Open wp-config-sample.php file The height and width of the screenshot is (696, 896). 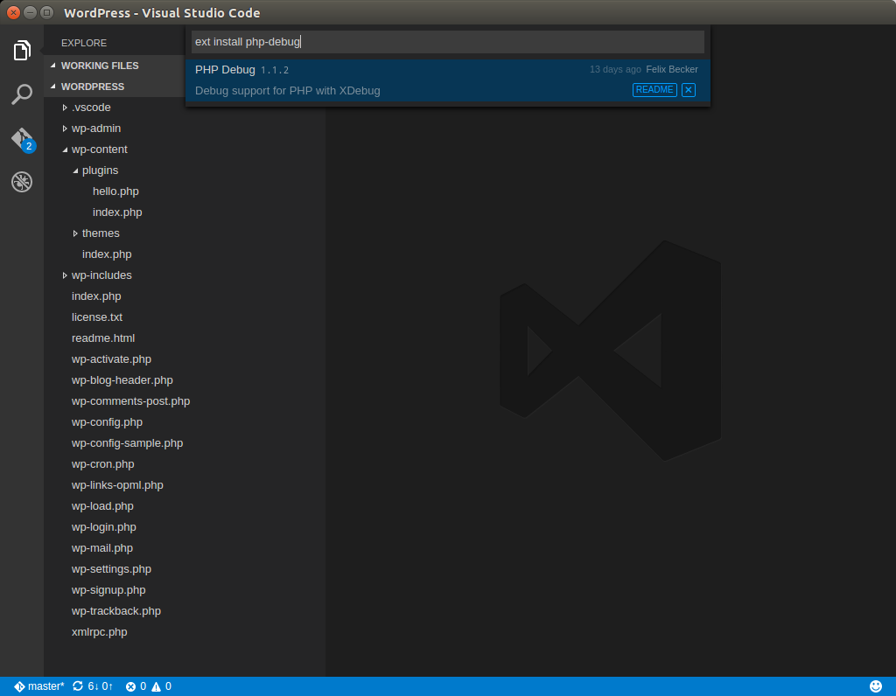point(128,443)
